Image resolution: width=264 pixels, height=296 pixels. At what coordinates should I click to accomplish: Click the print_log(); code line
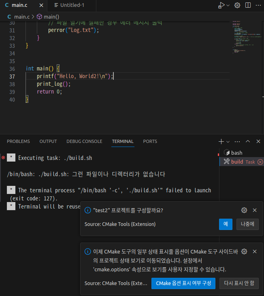pos(53,84)
